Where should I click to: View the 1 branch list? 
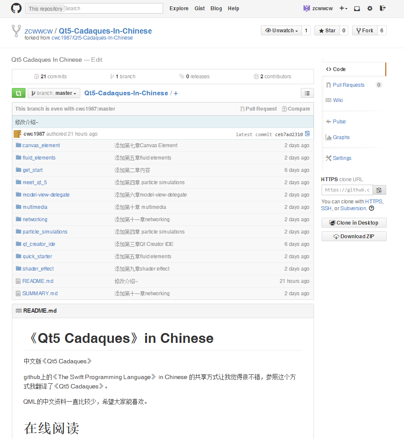[x=123, y=77]
